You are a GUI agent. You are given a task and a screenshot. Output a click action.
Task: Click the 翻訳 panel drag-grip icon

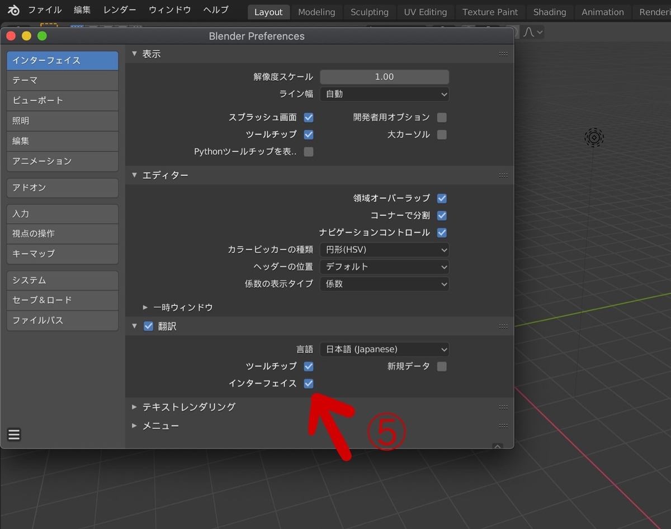point(503,326)
